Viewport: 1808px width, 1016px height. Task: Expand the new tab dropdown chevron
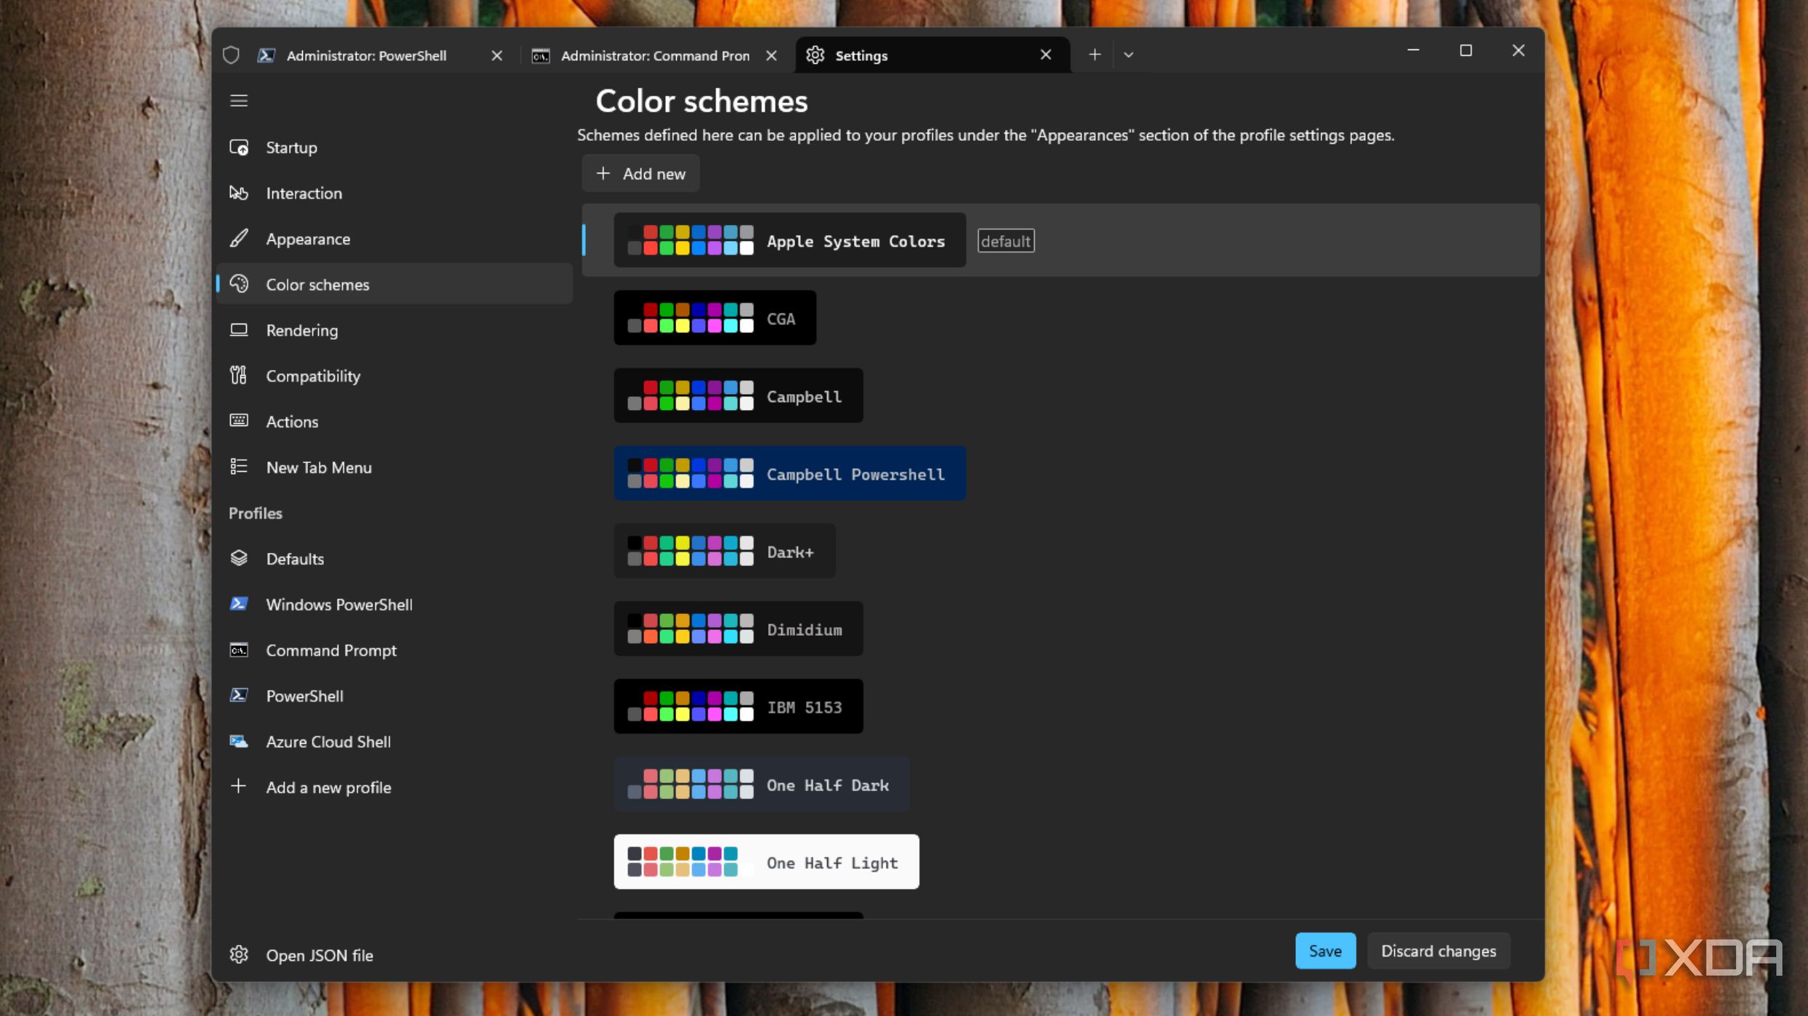point(1128,54)
